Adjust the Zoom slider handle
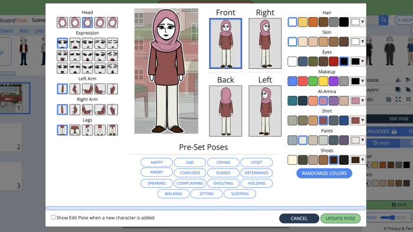 tap(392, 217)
